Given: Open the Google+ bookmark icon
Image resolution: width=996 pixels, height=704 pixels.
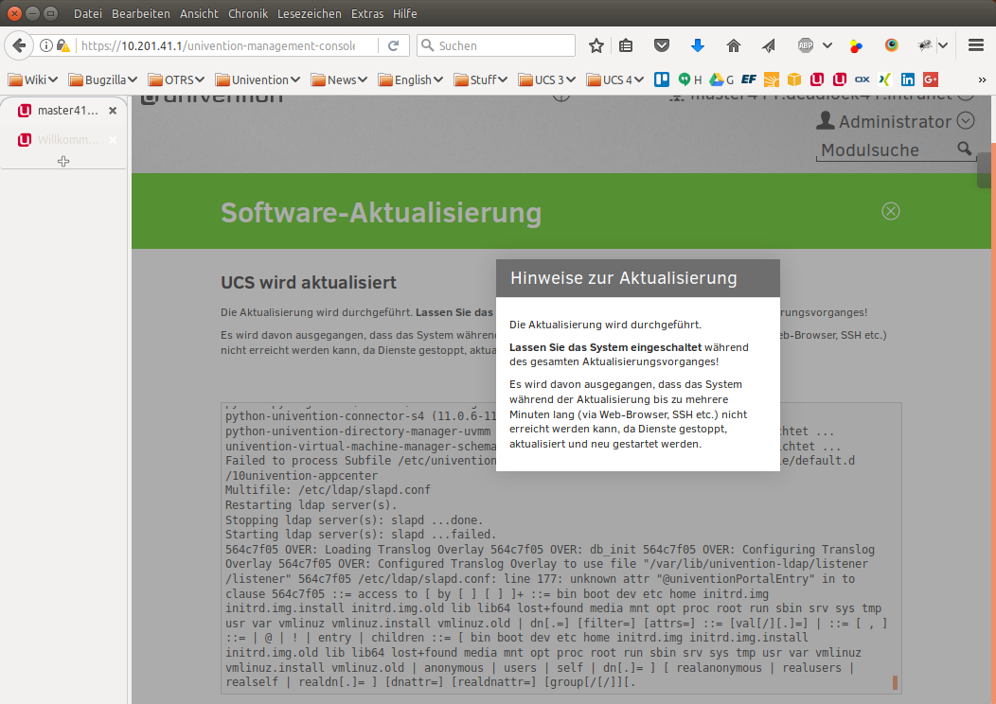Looking at the screenshot, I should (x=931, y=80).
